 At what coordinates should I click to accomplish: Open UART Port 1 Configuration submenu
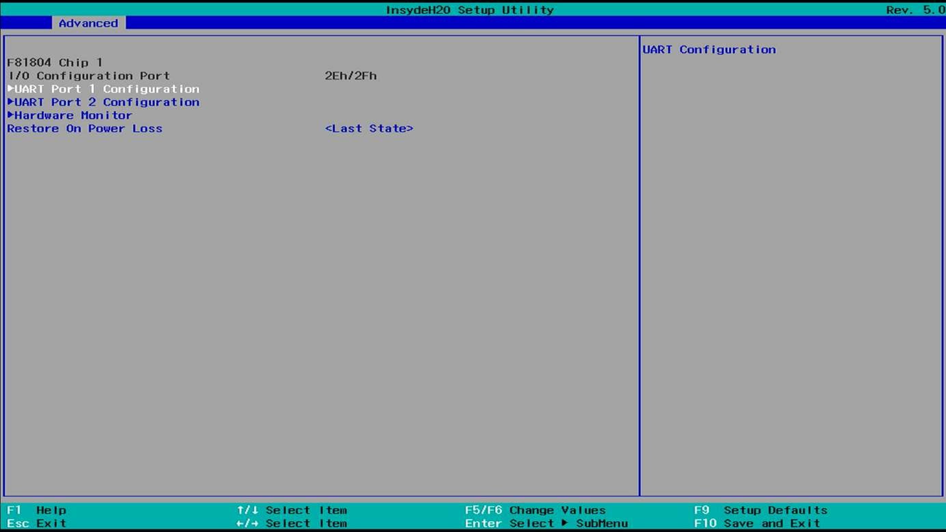[x=103, y=89]
